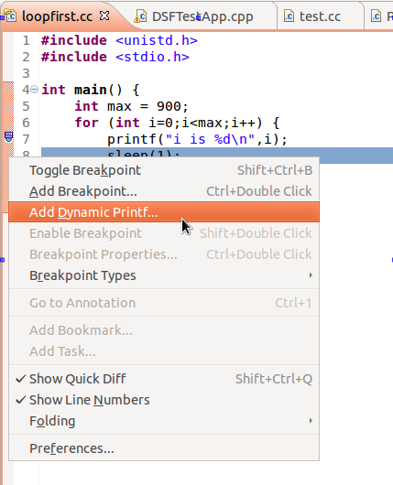The image size is (393, 485).
Task: Collapse the main function fold marker
Action: pos(35,90)
